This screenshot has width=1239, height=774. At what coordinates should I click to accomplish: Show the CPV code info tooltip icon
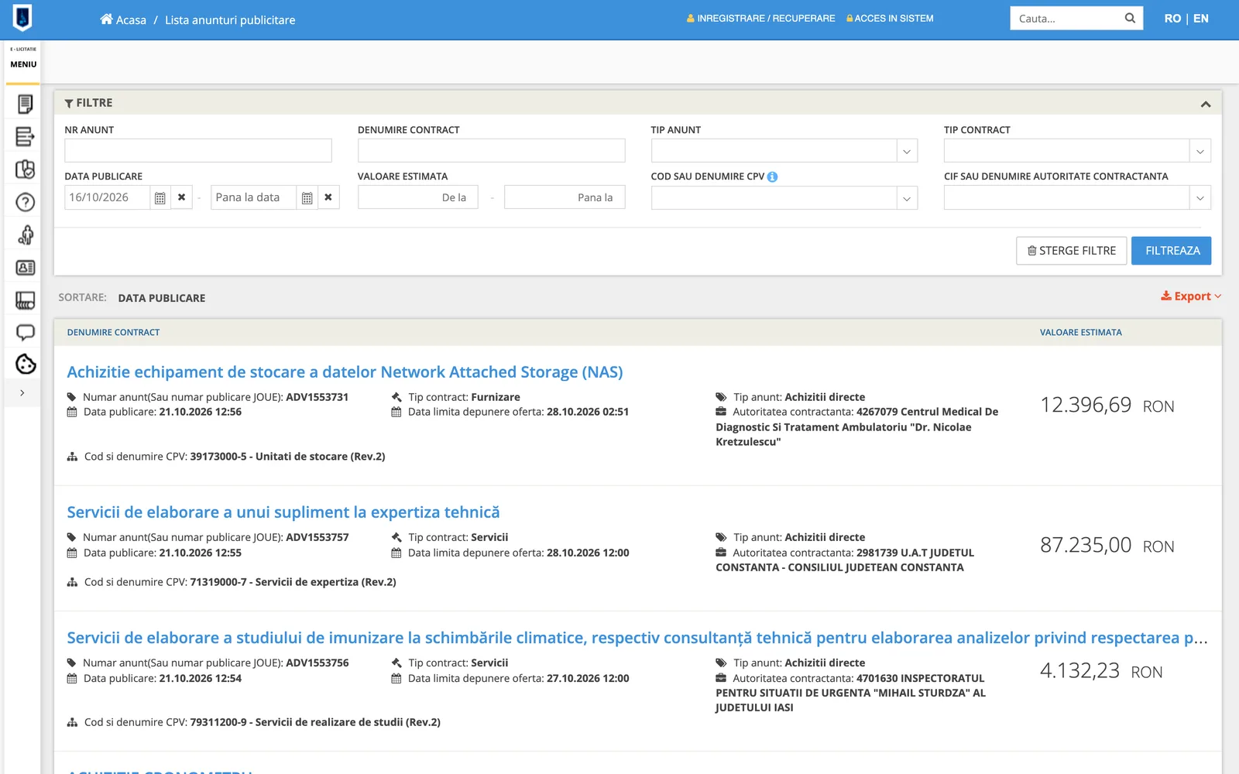[772, 176]
